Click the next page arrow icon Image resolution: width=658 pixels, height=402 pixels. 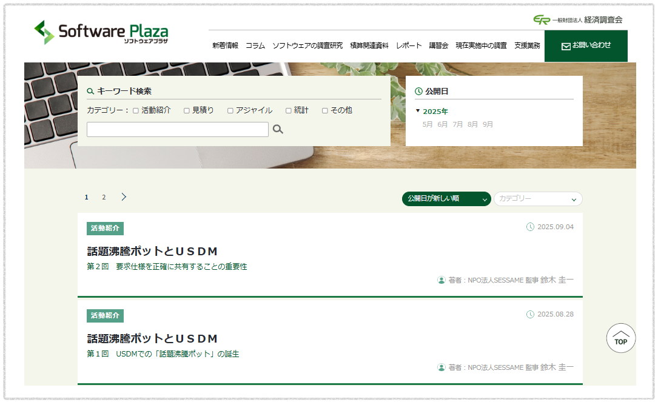click(124, 197)
